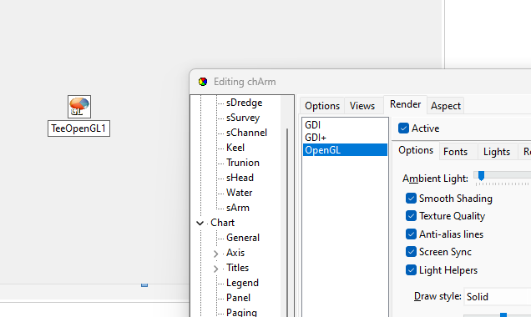
Task: Select the Axis tree item
Action: 235,253
